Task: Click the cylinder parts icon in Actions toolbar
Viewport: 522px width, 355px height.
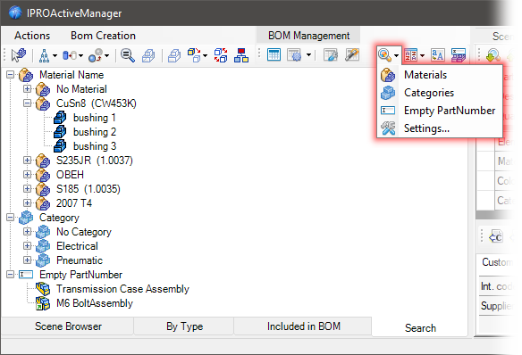Action: [x=70, y=55]
